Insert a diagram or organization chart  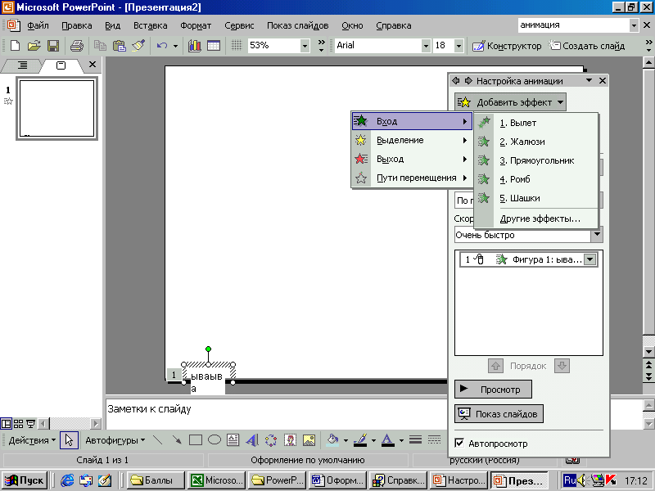pyautogui.click(x=271, y=440)
